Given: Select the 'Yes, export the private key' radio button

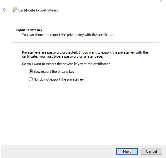Looking at the screenshot, I should click(31, 72).
